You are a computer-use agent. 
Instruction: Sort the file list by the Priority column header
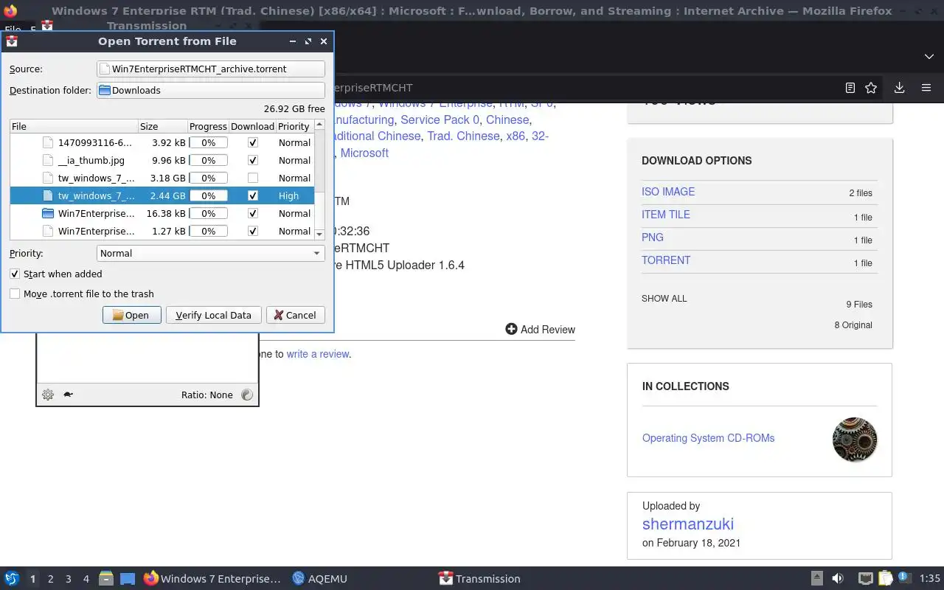[294, 126]
